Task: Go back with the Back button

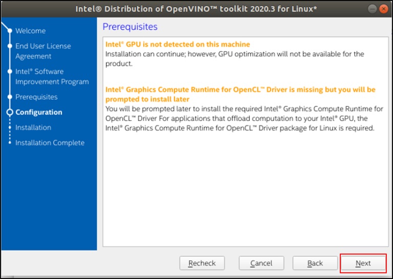Action: [x=315, y=263]
